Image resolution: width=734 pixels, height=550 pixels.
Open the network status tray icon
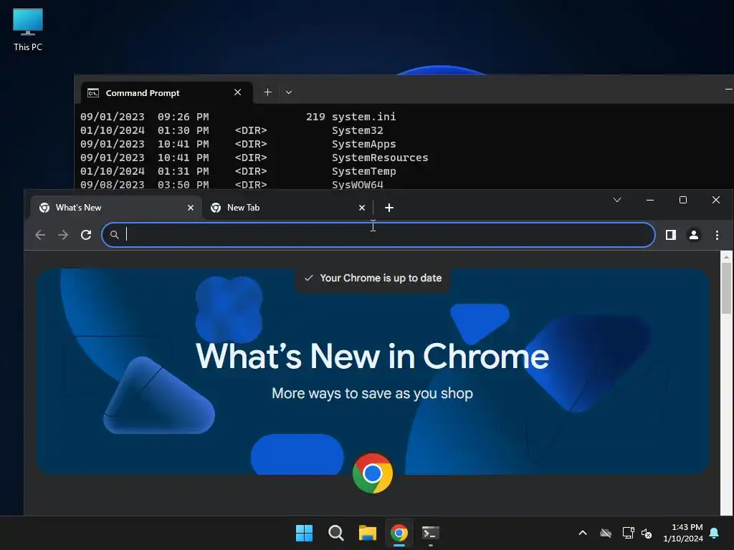pos(628,533)
